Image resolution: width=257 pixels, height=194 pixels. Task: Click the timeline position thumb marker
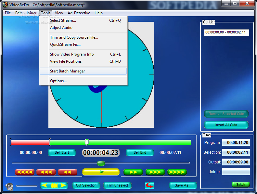[87, 142]
